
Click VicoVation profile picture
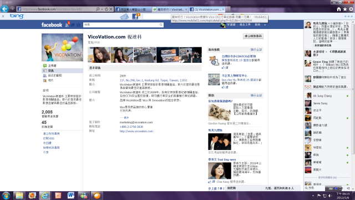62,47
